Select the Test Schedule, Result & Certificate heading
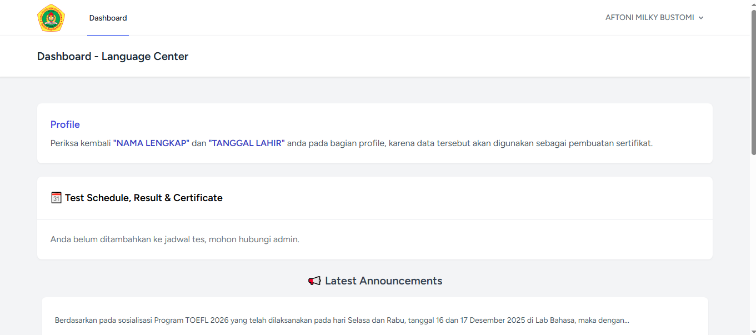 143,198
